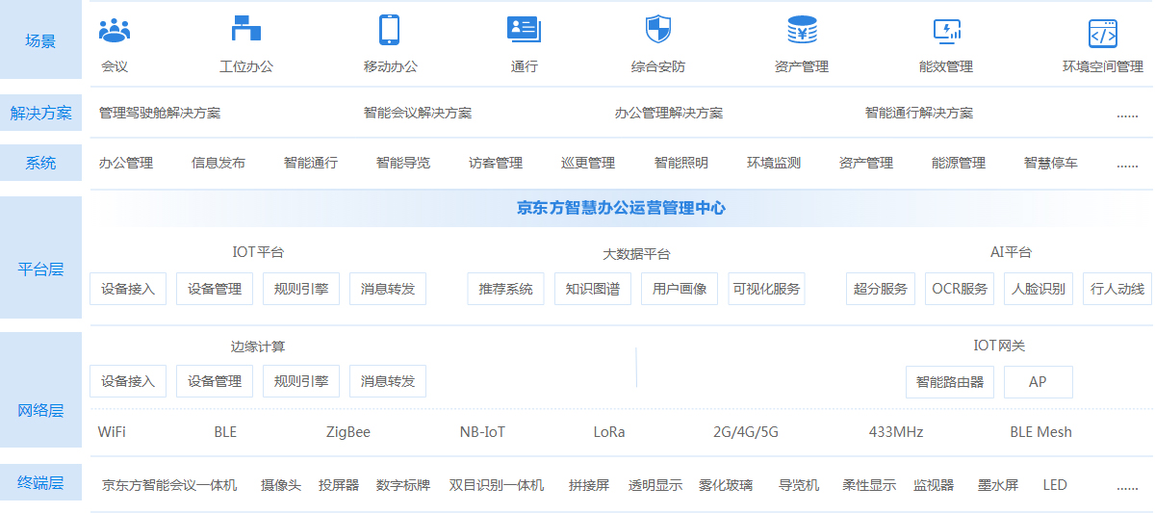
Task: Select the 资产管理 coin stack icon
Action: tap(801, 30)
